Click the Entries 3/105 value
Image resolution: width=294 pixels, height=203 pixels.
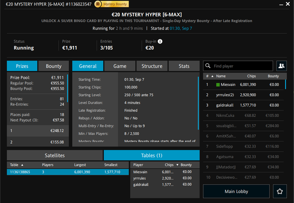[x=107, y=48]
